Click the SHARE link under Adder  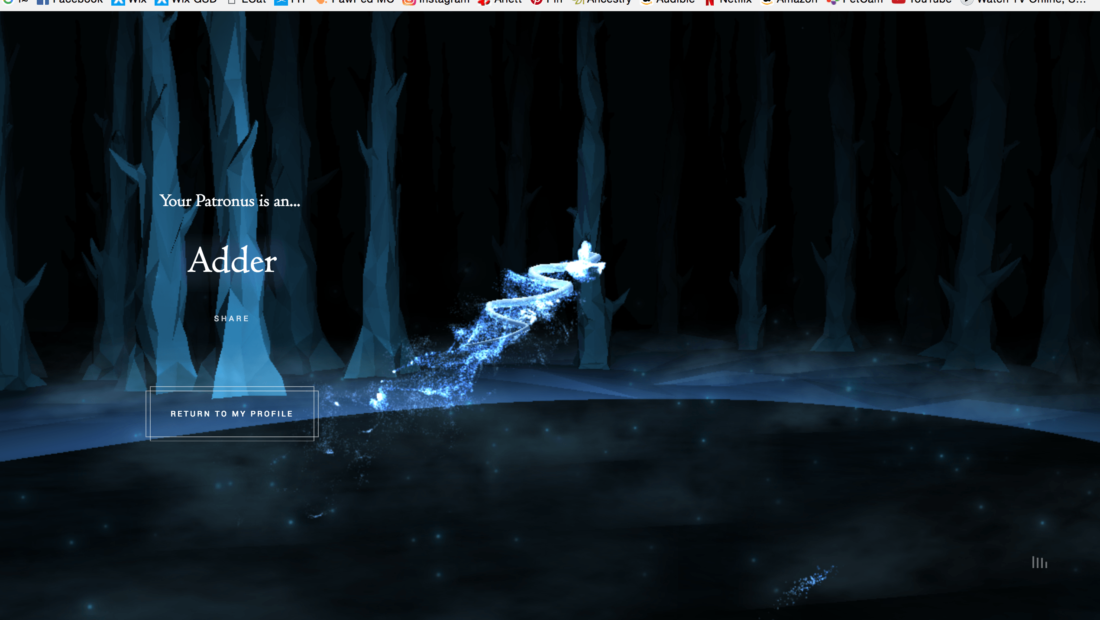tap(232, 319)
